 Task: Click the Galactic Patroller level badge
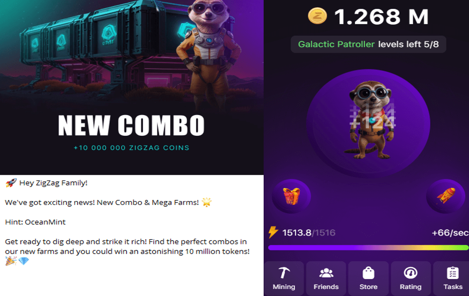(368, 44)
